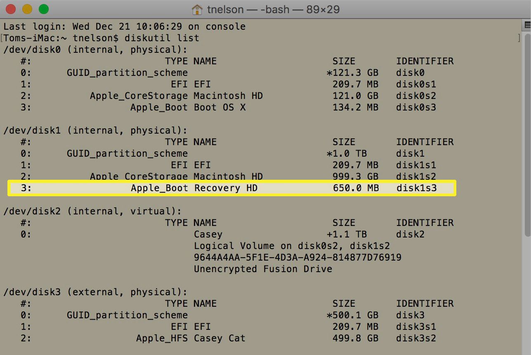Click the split pane icon above scrollbar
531x355 pixels.
pos(527,25)
